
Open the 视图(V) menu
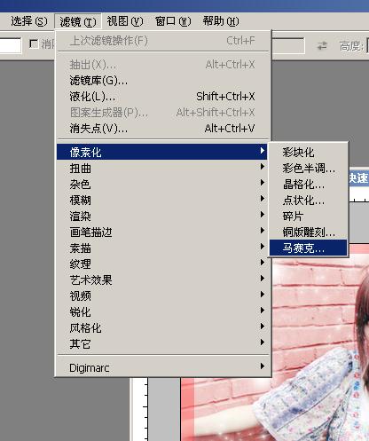tap(125, 21)
